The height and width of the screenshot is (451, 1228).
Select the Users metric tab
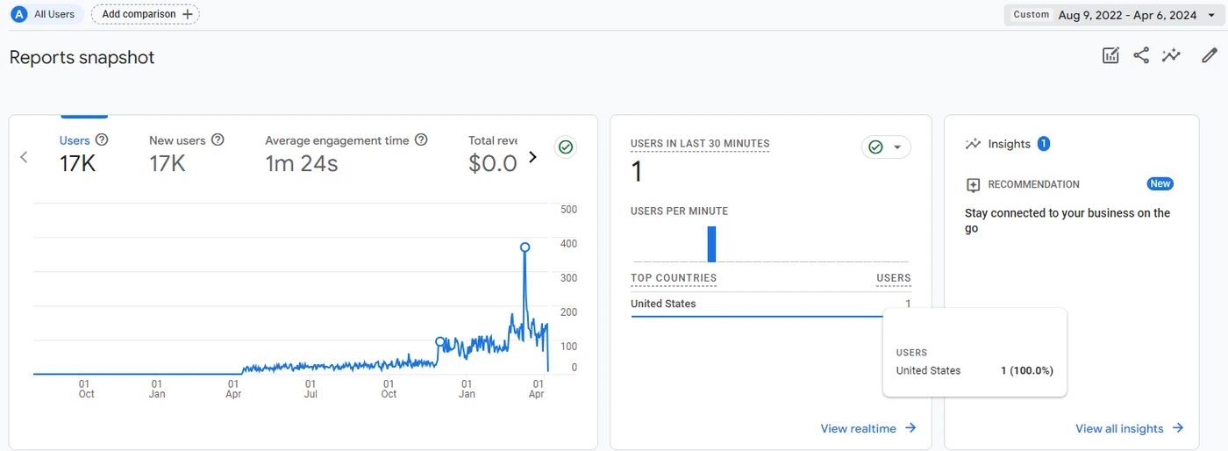(83, 152)
